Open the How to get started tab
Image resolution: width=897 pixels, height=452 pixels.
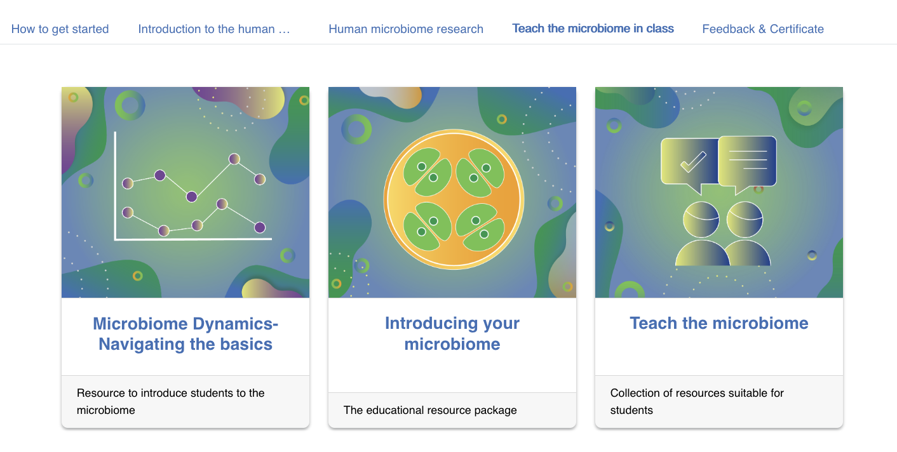pos(60,29)
